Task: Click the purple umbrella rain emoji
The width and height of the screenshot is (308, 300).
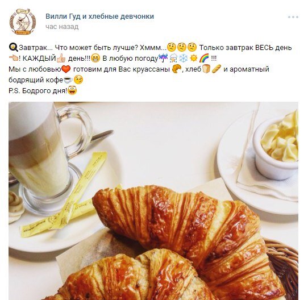Action: tap(163, 58)
